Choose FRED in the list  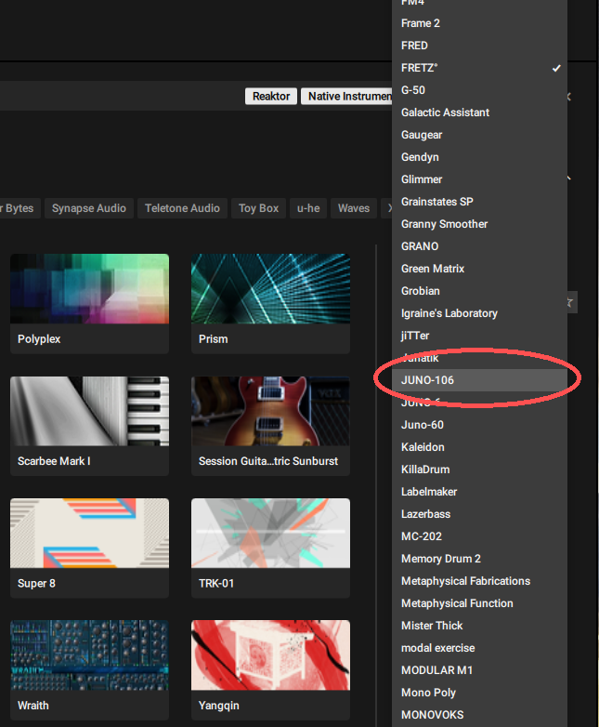point(479,46)
